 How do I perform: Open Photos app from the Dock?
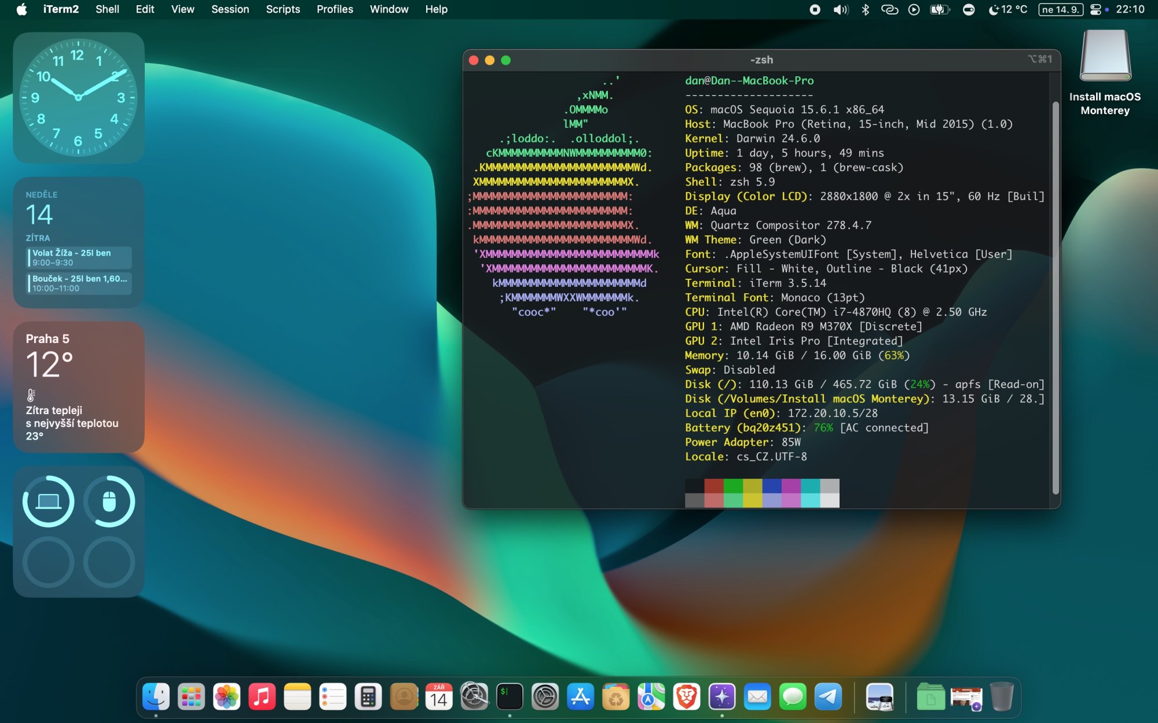coord(226,696)
